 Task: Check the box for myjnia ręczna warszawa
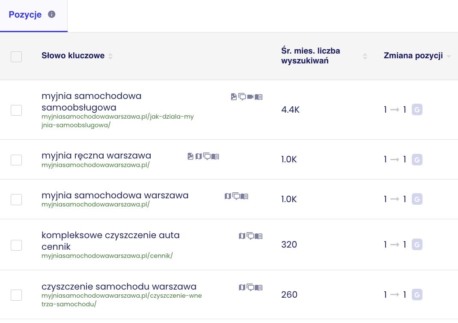(x=16, y=160)
